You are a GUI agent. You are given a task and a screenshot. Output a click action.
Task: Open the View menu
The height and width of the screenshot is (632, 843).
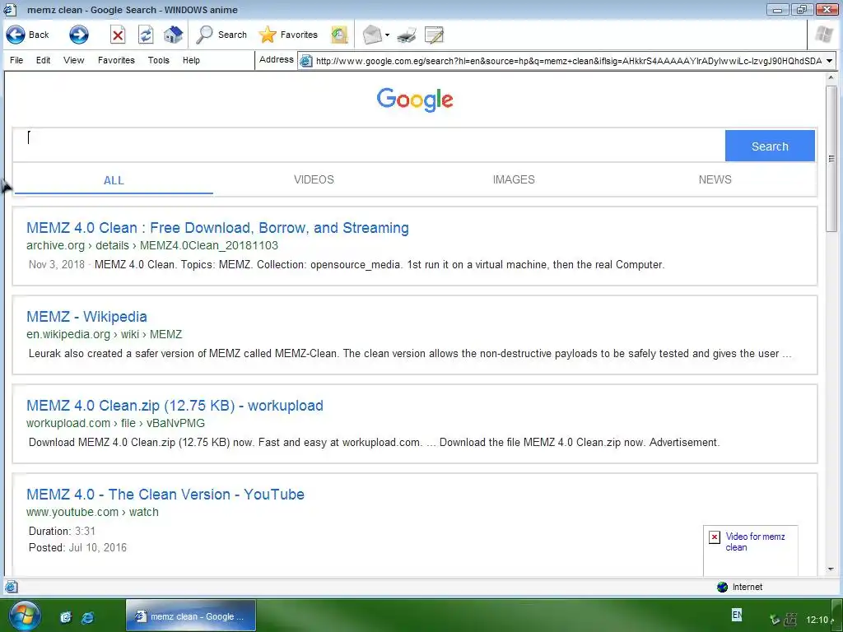[x=73, y=60]
